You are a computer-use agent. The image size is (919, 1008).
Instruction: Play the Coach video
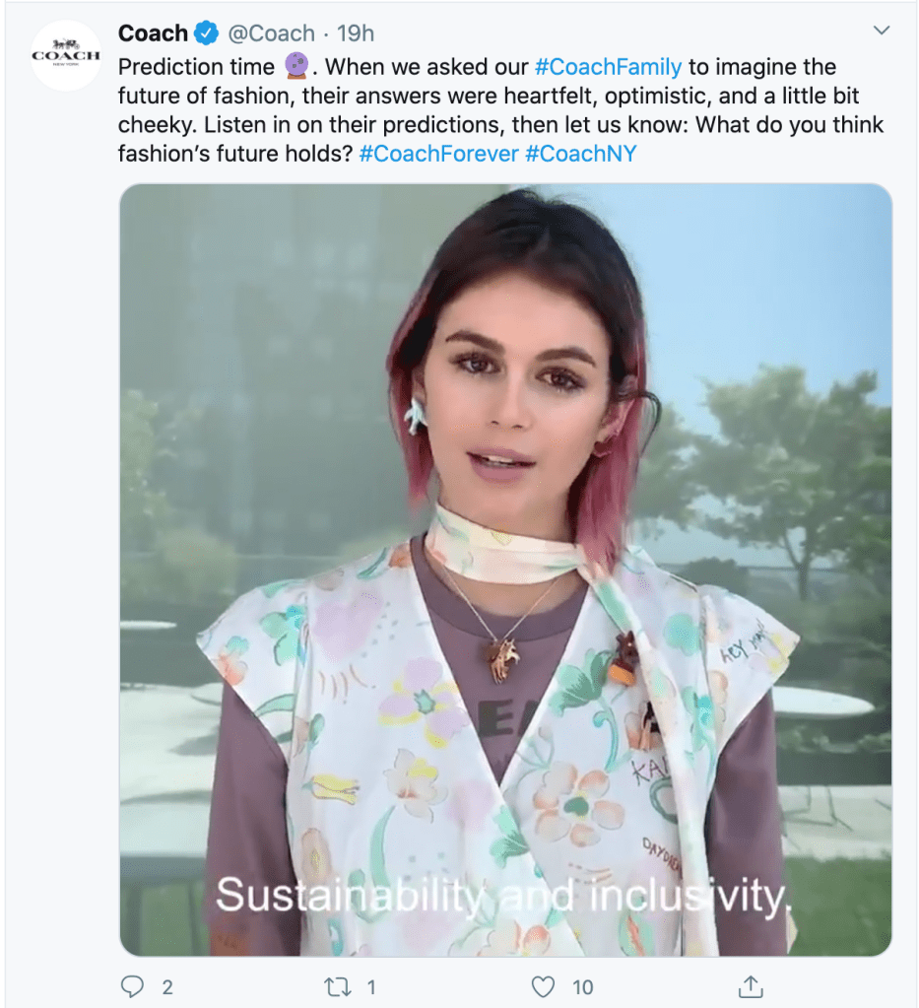tap(505, 570)
